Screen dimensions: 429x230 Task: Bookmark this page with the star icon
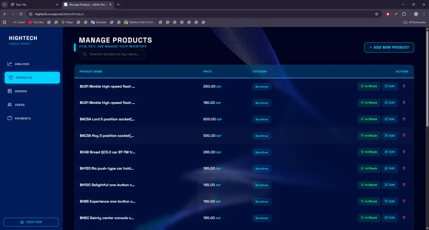[377, 14]
